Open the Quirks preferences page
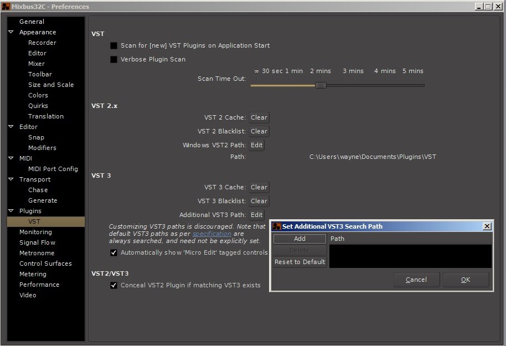The width and height of the screenshot is (506, 346). point(38,106)
